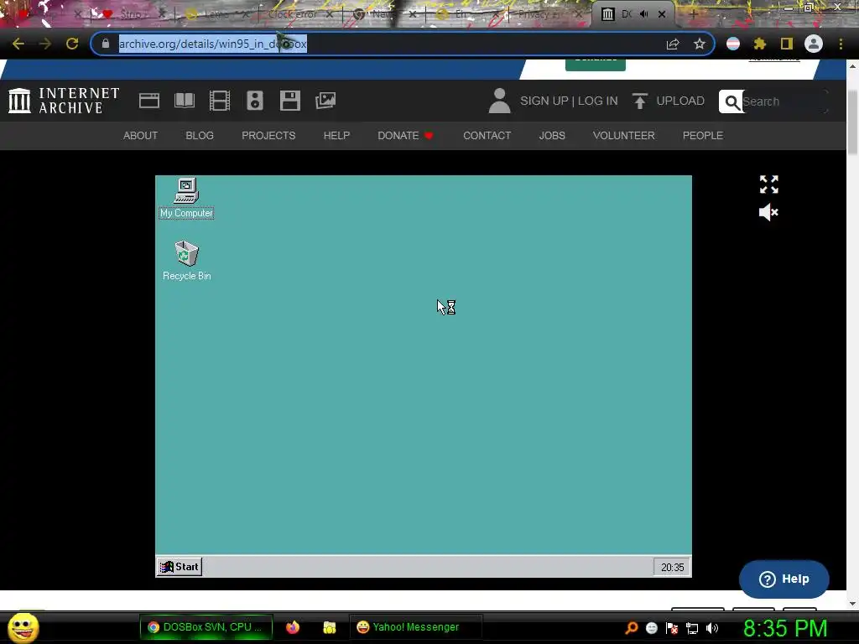The width and height of the screenshot is (859, 644).
Task: Open the PEOPLE link
Action: (x=703, y=135)
